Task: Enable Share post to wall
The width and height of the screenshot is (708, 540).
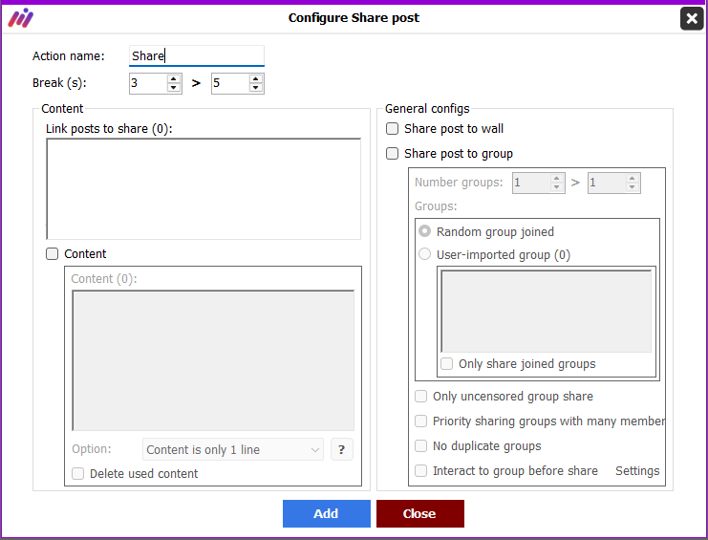Action: (392, 129)
